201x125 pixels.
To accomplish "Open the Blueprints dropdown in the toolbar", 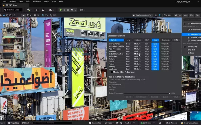I will pyautogui.click(x=37, y=10).
